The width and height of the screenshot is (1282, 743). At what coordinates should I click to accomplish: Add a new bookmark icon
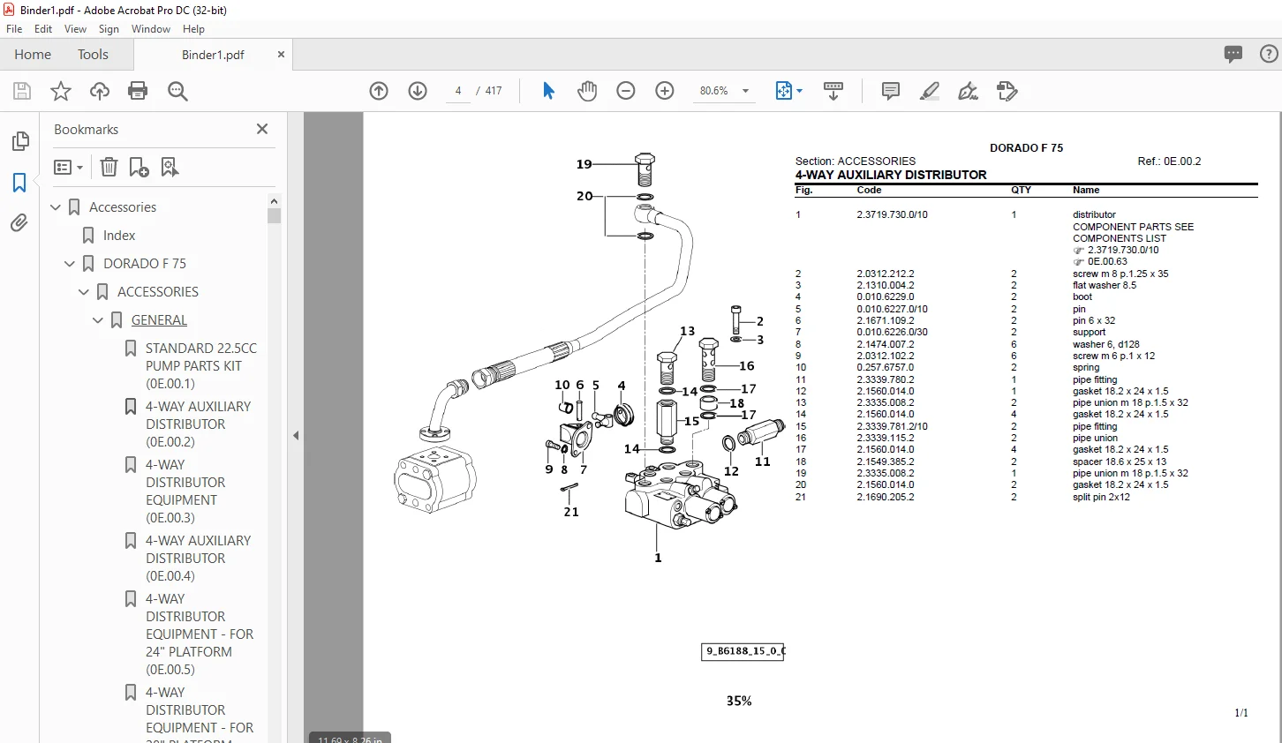(x=140, y=167)
